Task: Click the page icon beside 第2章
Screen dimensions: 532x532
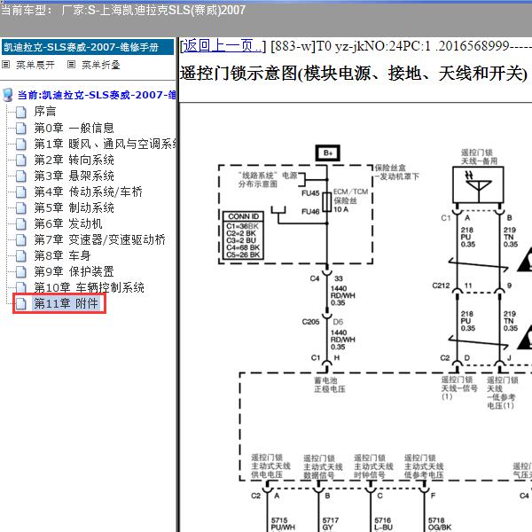Action: coord(21,160)
